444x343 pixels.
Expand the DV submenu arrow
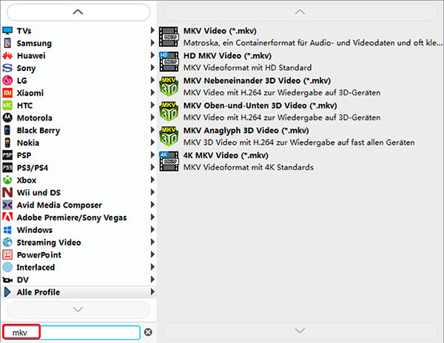pyautogui.click(x=152, y=279)
